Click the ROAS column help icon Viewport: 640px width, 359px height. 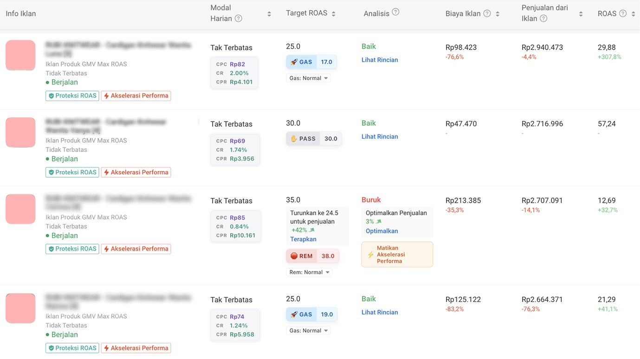623,13
